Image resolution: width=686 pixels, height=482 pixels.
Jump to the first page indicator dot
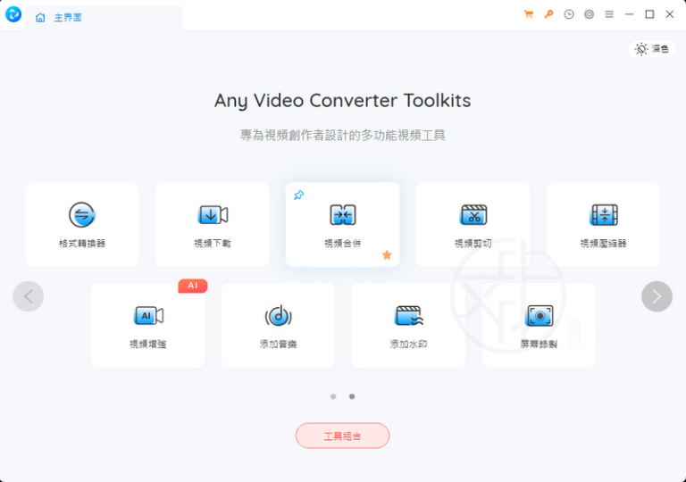333,396
